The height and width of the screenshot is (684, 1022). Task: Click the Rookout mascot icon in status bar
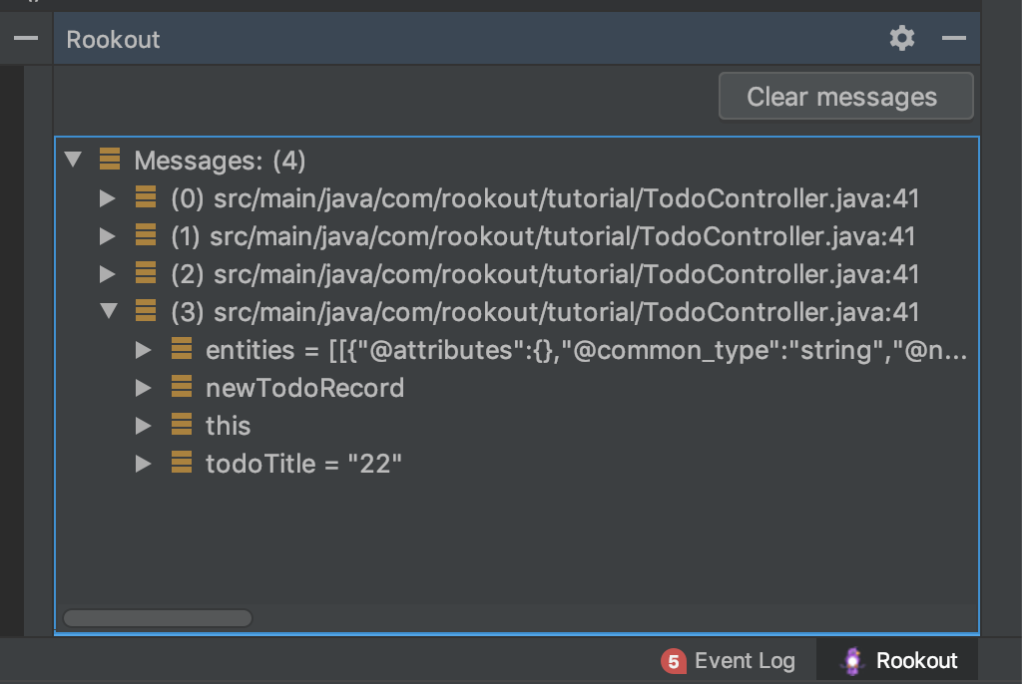click(852, 660)
